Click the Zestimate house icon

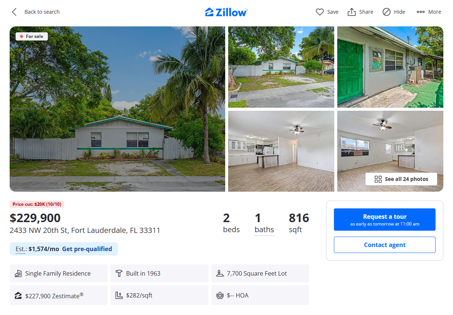tap(18, 296)
